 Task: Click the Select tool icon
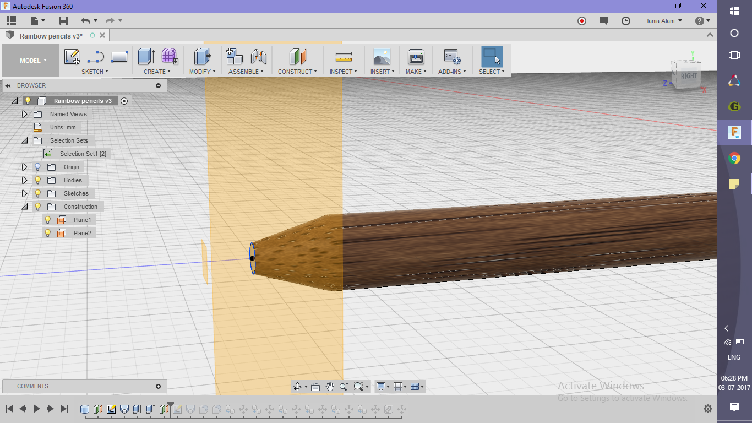coord(492,57)
